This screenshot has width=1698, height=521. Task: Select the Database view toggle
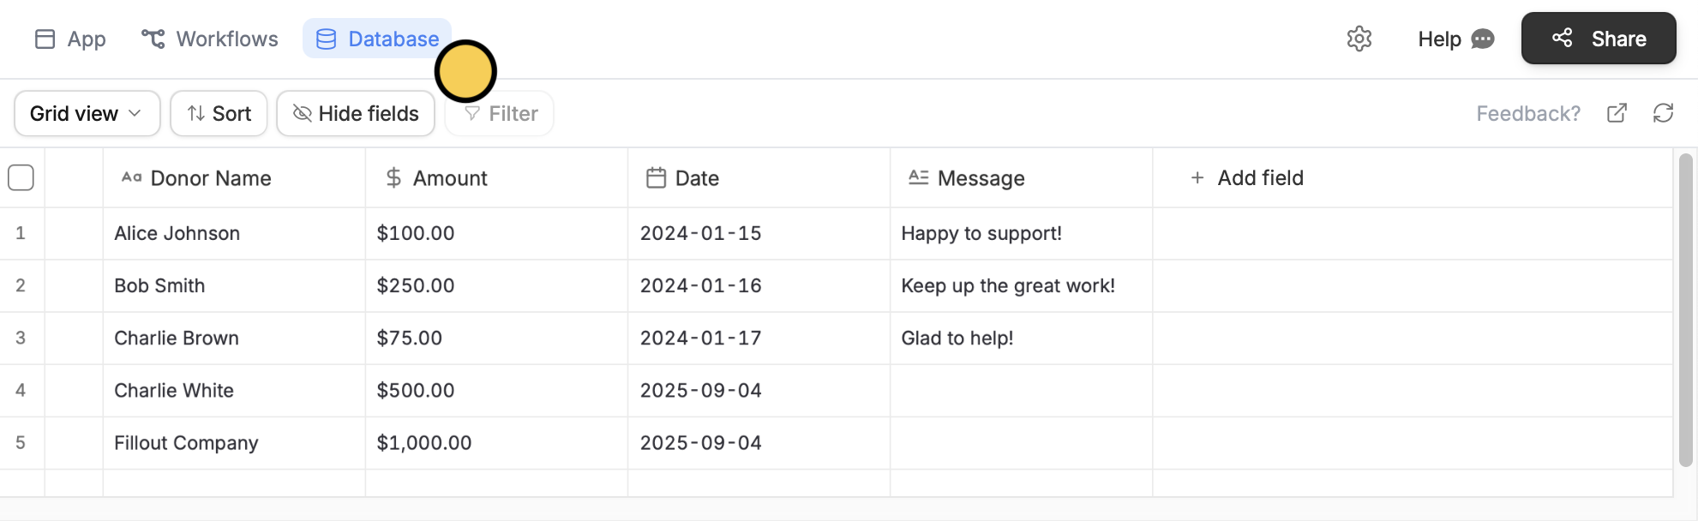[376, 39]
